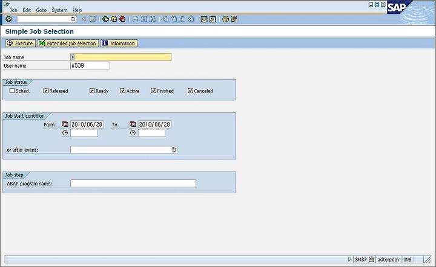Viewport: 436px width, 267px height.
Task: Uncheck the Active status checkbox
Action: tap(123, 91)
